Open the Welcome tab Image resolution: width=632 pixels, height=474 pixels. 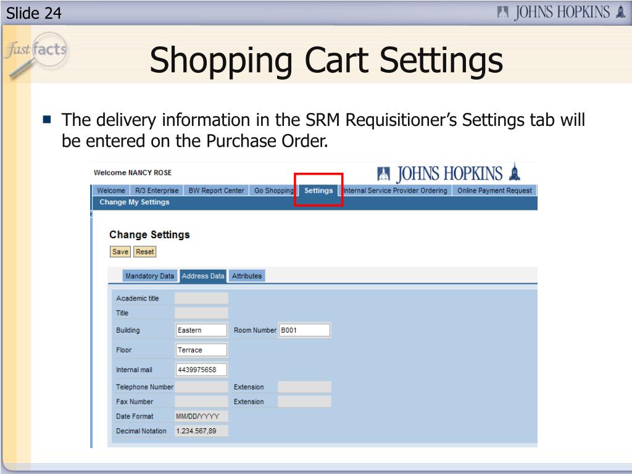click(111, 191)
